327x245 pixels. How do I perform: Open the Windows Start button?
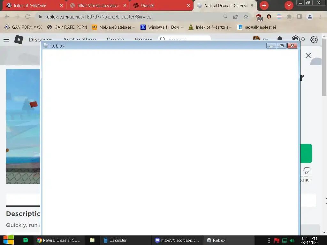tap(9, 240)
